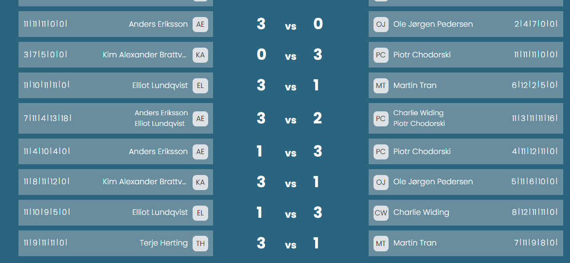Image resolution: width=570 pixels, height=263 pixels.
Task: Select Martin Tran's name in the Terje Herting match
Action: coord(415,243)
